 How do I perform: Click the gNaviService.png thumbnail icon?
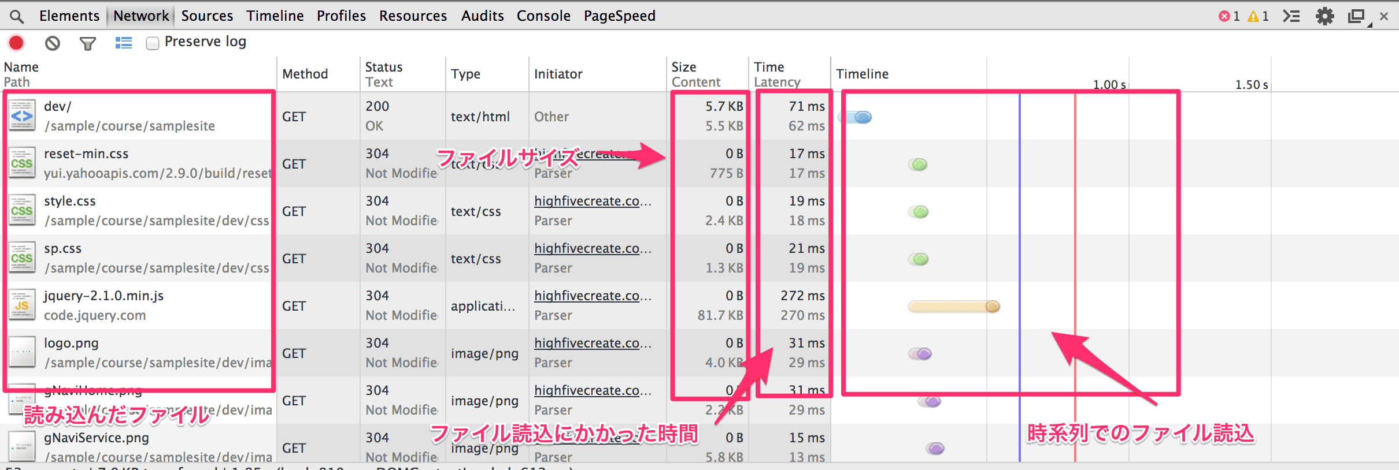click(23, 447)
